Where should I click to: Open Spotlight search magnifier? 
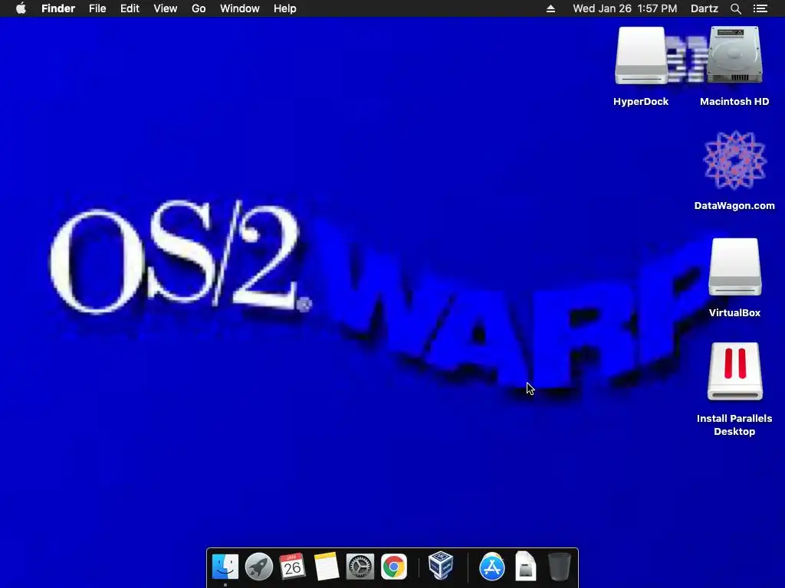(735, 8)
